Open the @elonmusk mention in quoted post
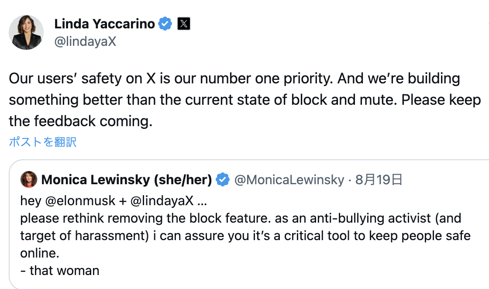The width and height of the screenshot is (489, 289). tap(80, 201)
